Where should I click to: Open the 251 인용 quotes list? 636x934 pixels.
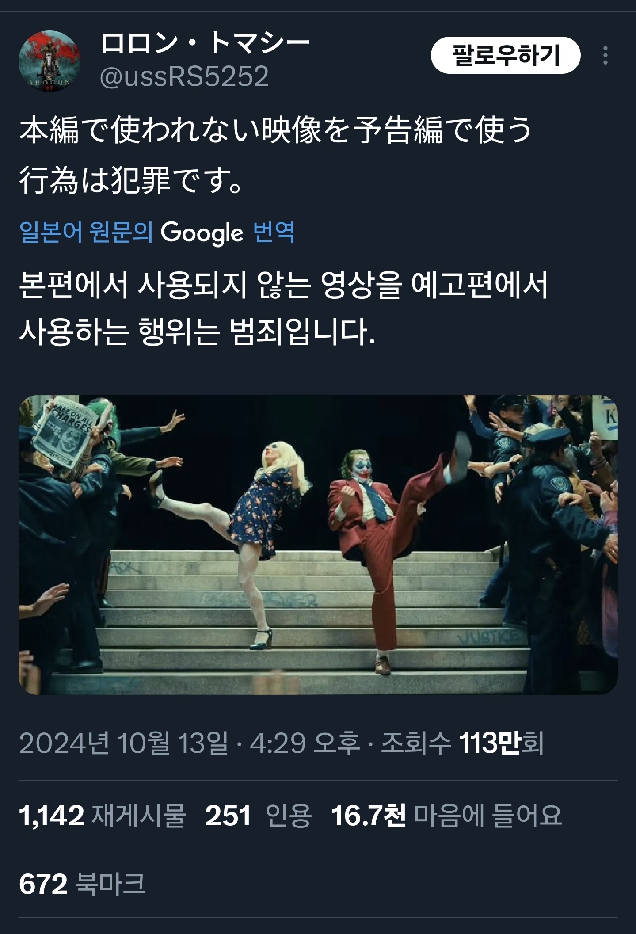[259, 816]
